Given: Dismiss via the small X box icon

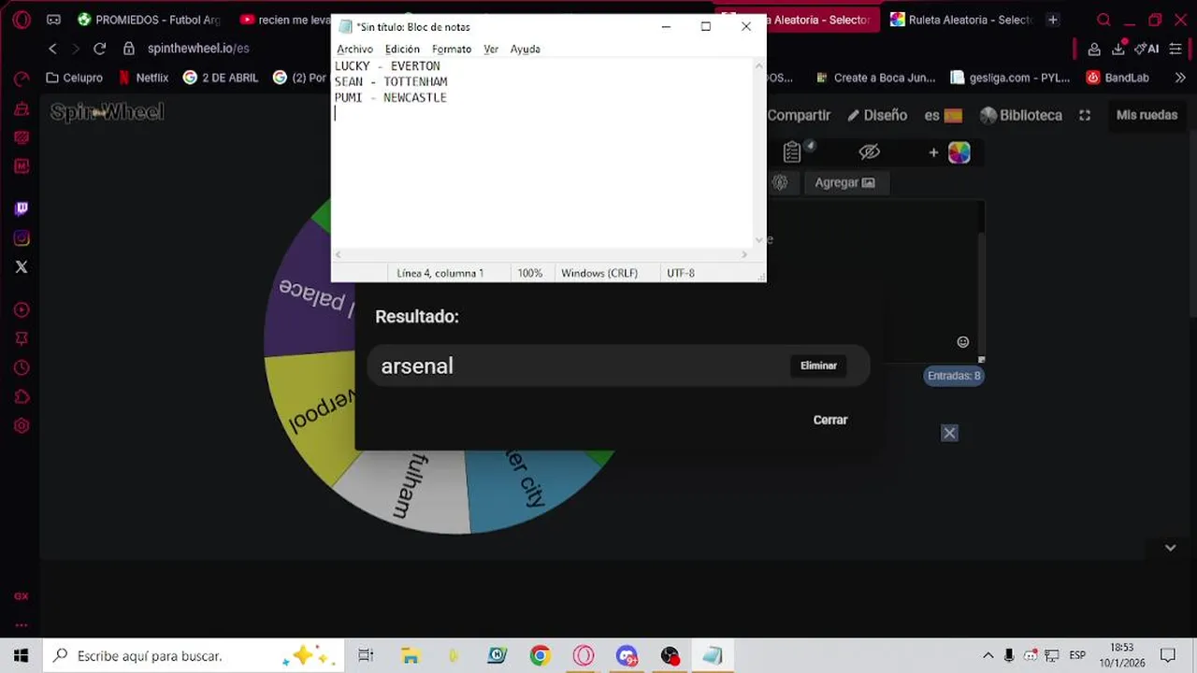Looking at the screenshot, I should point(949,433).
